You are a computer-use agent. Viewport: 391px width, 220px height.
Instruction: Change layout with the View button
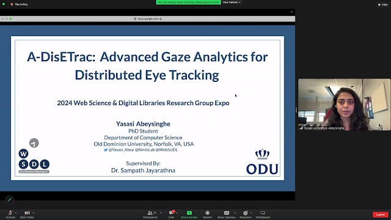coord(383,4)
